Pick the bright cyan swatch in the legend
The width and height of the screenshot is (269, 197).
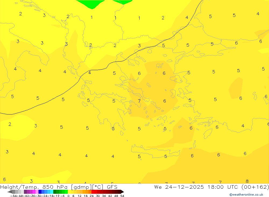coord(52,192)
